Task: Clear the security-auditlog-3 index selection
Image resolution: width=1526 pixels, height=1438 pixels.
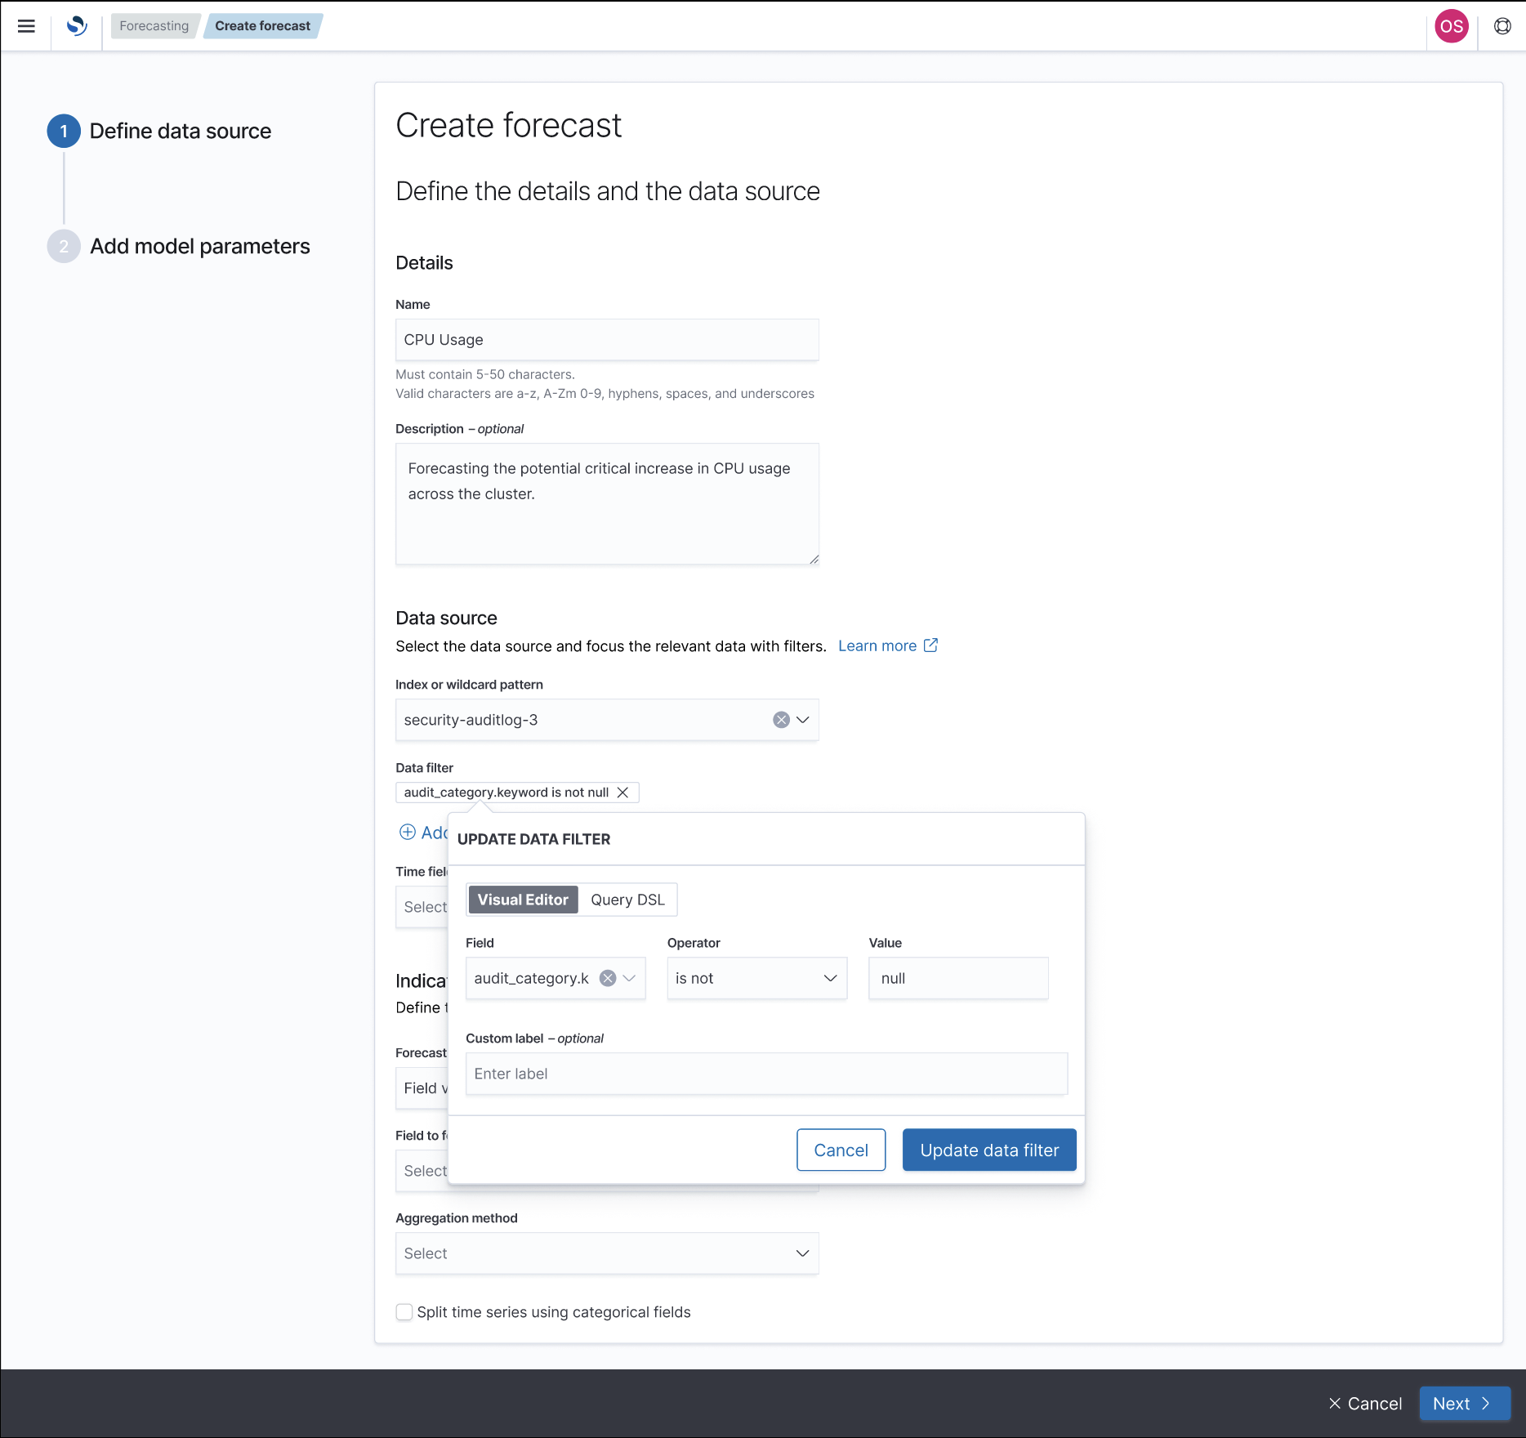Action: (x=781, y=720)
